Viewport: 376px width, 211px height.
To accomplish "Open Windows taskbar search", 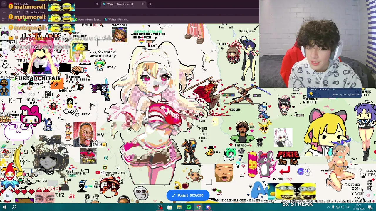I will tap(14, 207).
